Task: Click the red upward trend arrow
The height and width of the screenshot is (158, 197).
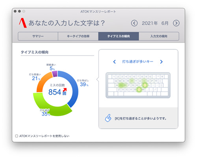Action: pyautogui.click(x=65, y=89)
